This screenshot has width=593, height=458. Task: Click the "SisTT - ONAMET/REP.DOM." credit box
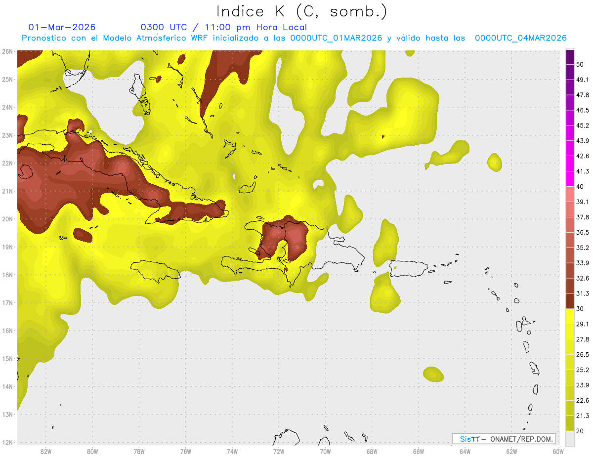(504, 439)
